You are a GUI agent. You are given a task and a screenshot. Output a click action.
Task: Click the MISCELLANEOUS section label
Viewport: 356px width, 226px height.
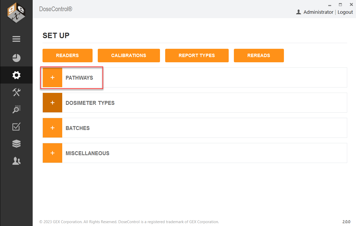87,153
